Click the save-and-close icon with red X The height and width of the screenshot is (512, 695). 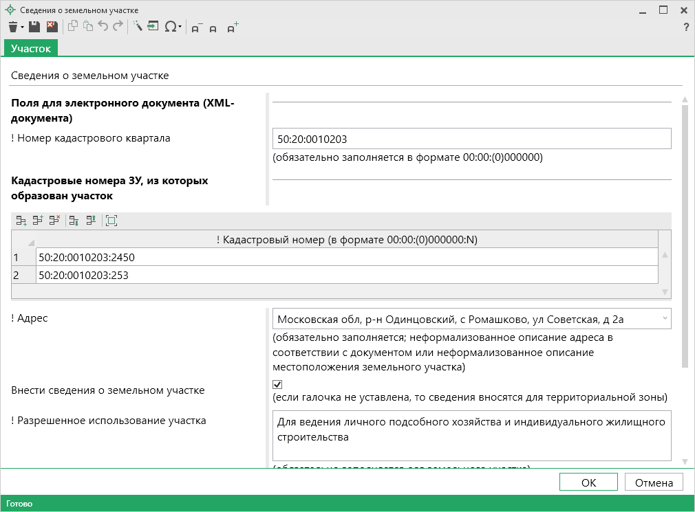click(52, 27)
